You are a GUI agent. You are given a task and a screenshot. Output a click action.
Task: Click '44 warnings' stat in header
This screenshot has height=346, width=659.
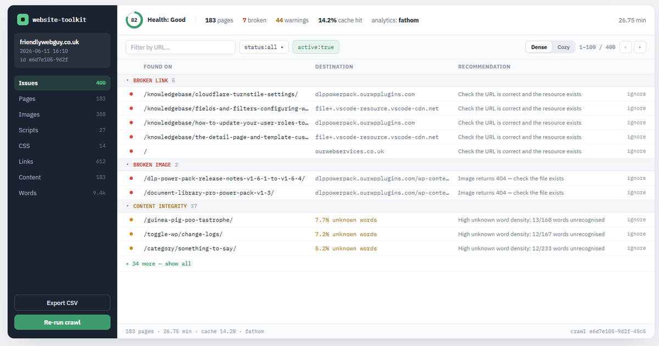292,20
